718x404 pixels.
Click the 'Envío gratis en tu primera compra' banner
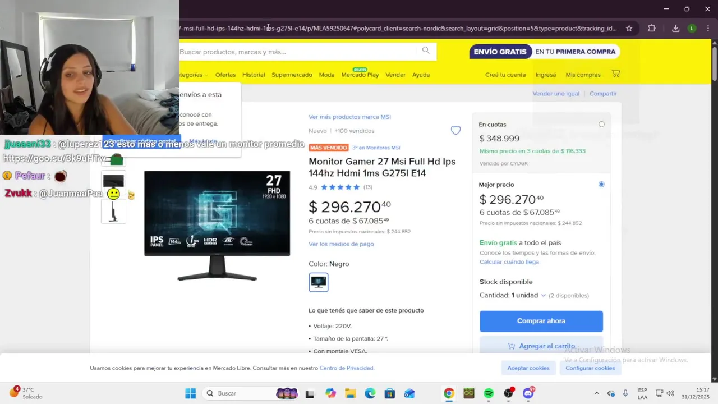click(x=544, y=52)
